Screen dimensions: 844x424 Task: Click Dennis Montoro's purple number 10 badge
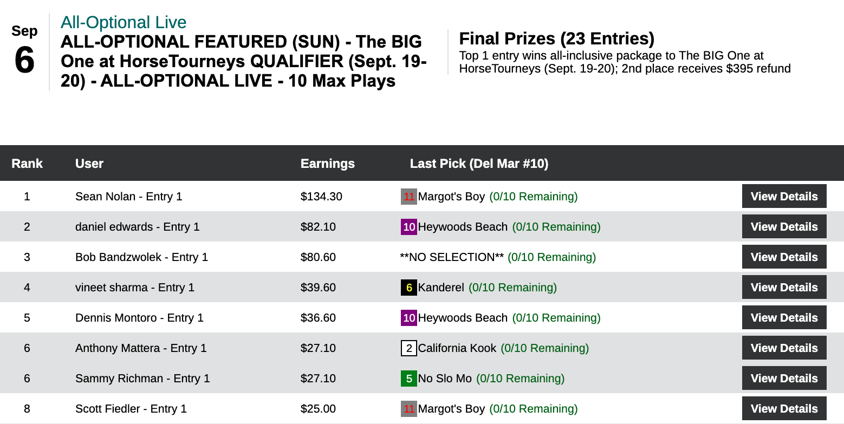click(x=408, y=318)
